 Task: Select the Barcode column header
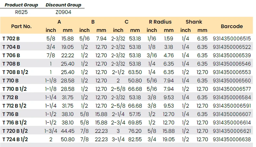pyautogui.click(x=232, y=26)
